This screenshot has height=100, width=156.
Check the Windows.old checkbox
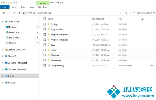[45, 60]
